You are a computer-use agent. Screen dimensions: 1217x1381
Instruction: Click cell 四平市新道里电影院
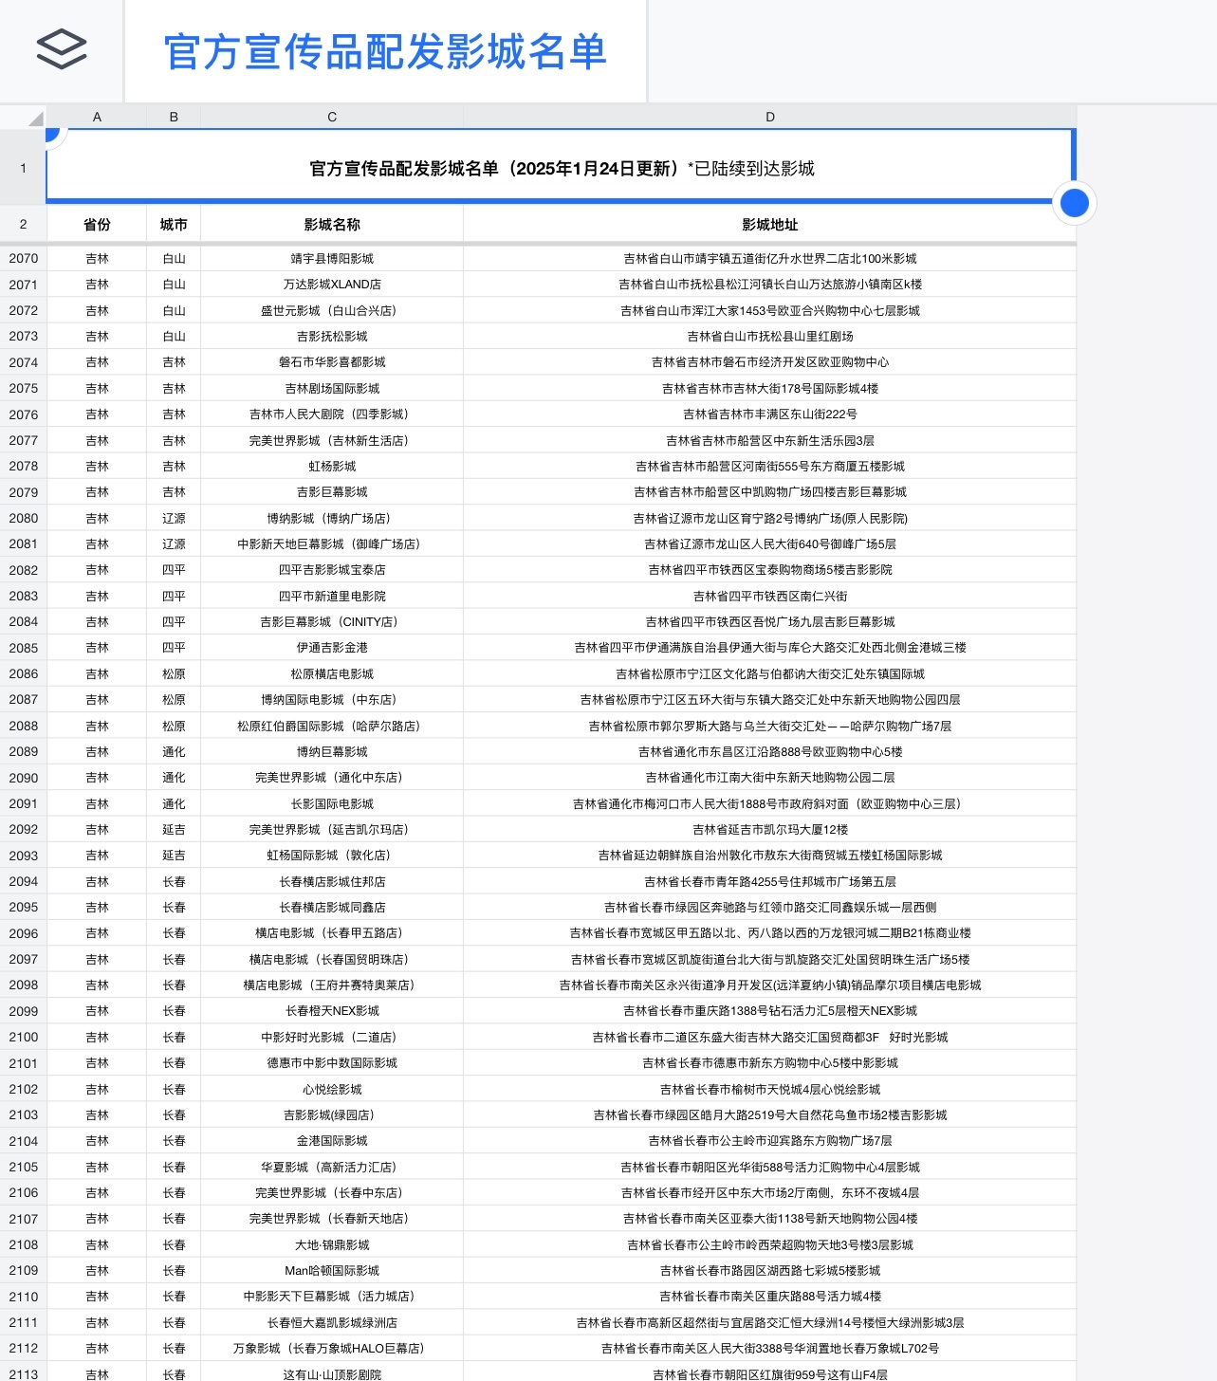(x=332, y=596)
